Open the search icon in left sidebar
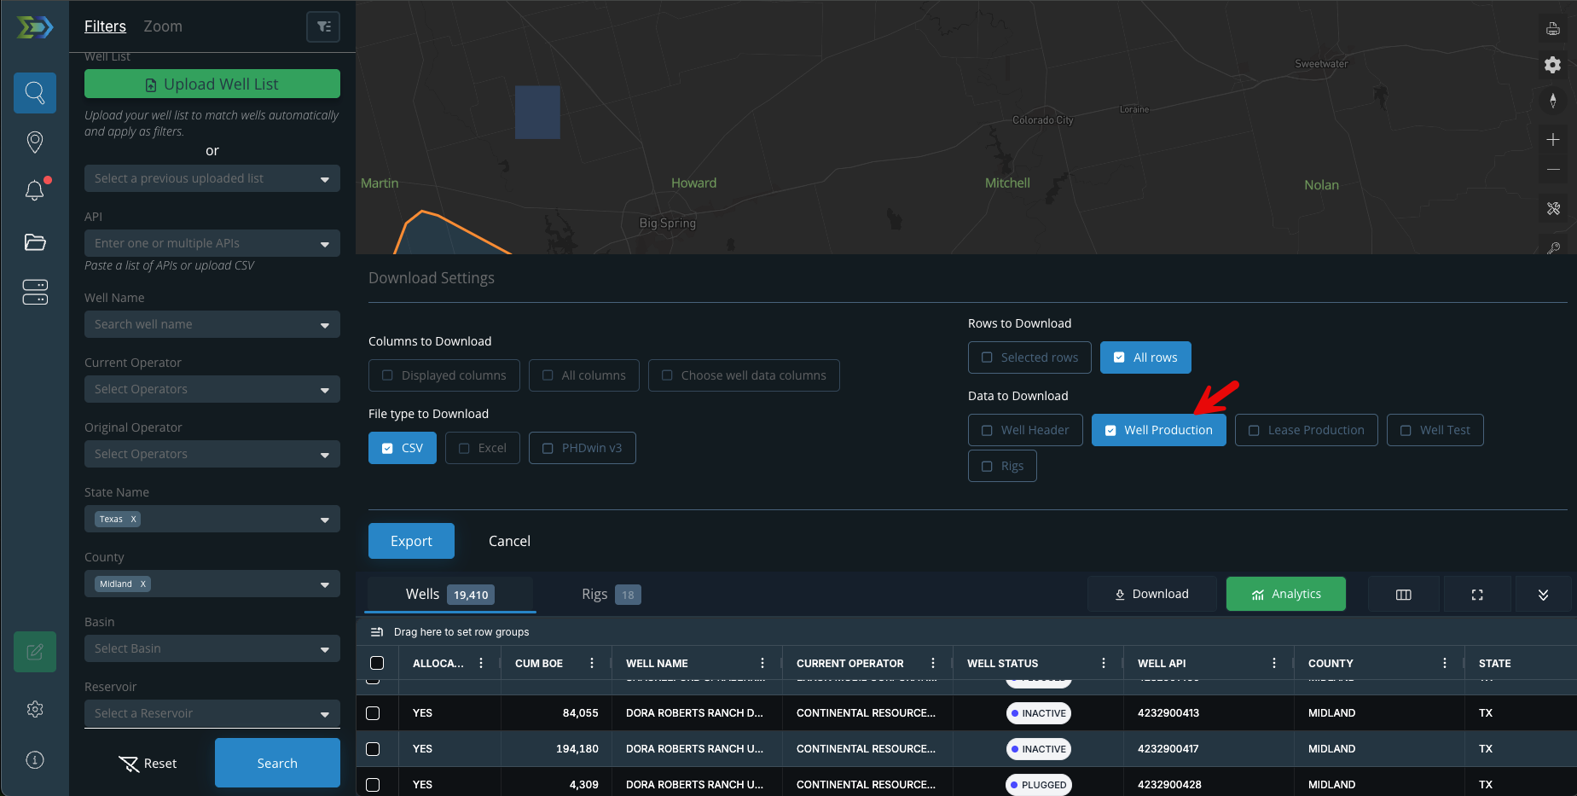The width and height of the screenshot is (1577, 796). (35, 93)
